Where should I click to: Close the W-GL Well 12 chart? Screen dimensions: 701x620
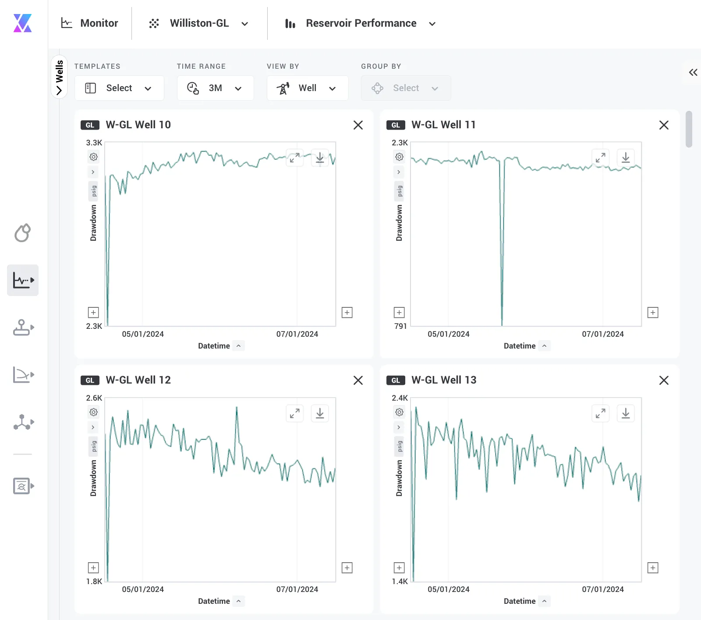point(358,380)
